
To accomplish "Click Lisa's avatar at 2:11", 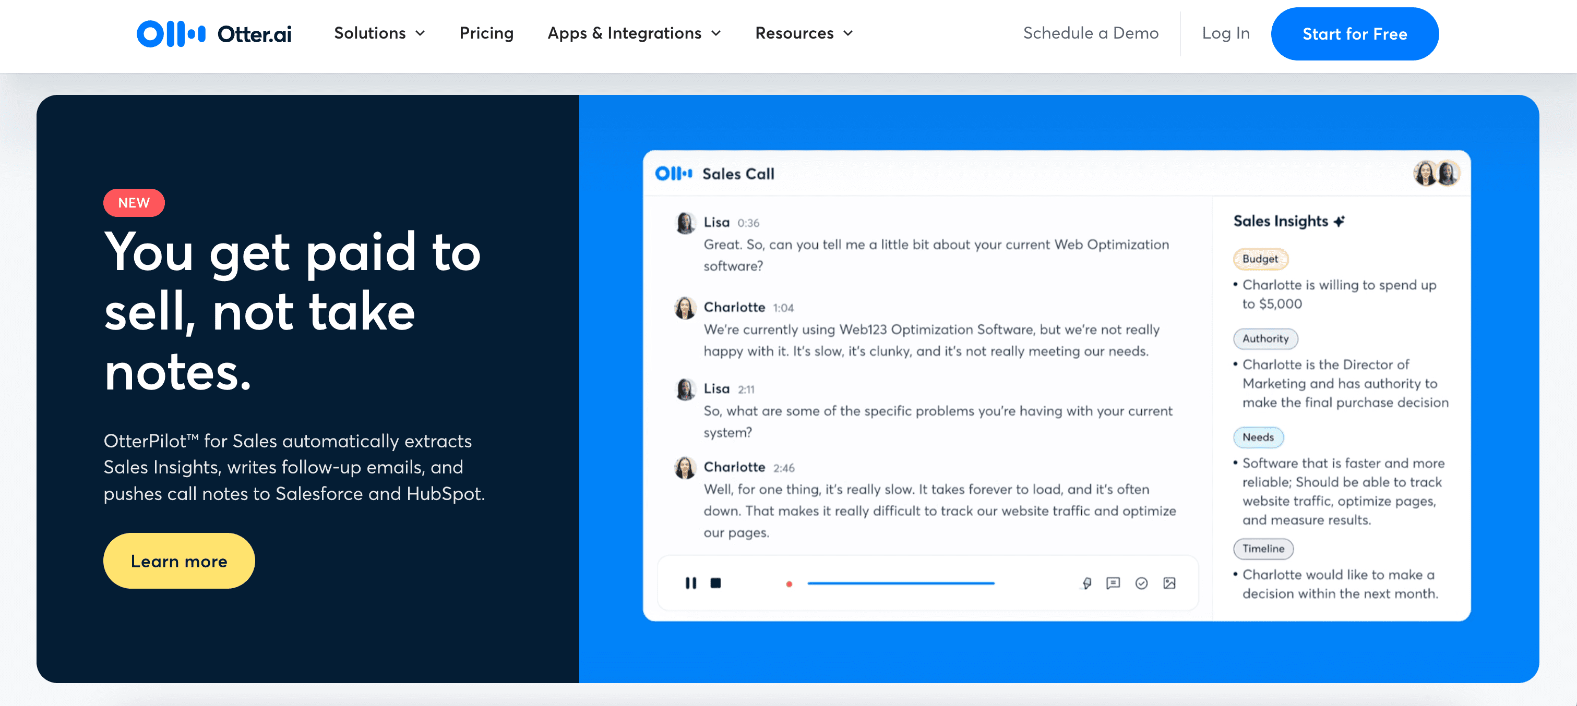I will tap(685, 389).
